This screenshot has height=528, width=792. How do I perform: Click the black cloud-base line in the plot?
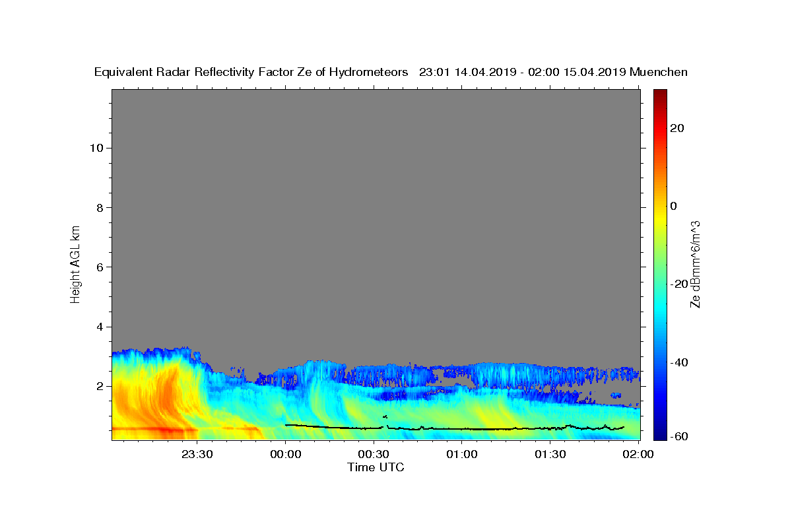pyautogui.click(x=455, y=429)
